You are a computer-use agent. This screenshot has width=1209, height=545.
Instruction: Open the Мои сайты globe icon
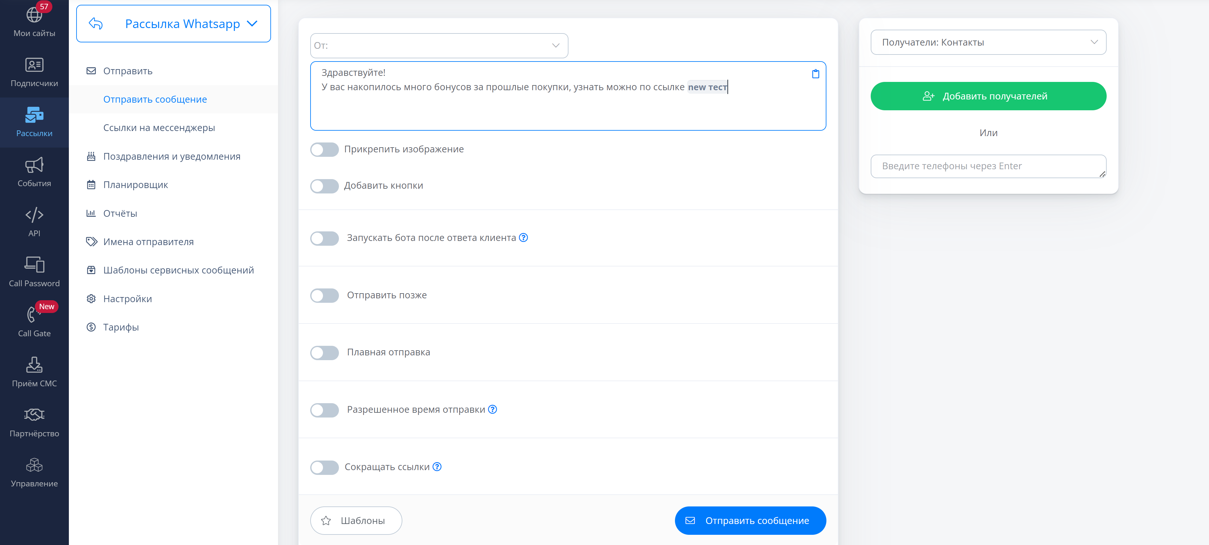[34, 16]
